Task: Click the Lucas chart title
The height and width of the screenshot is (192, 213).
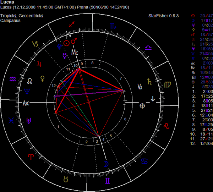Action: pyautogui.click(x=6, y=2)
